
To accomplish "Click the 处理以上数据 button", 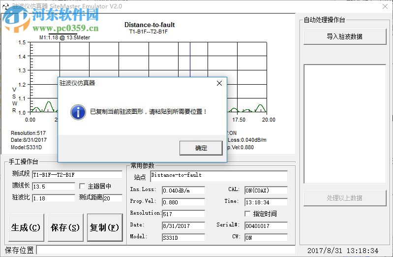I will [345, 198].
